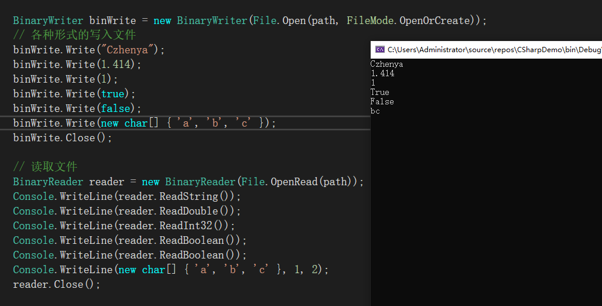Click the console window title path text
Image resolution: width=602 pixels, height=306 pixels.
pos(494,50)
